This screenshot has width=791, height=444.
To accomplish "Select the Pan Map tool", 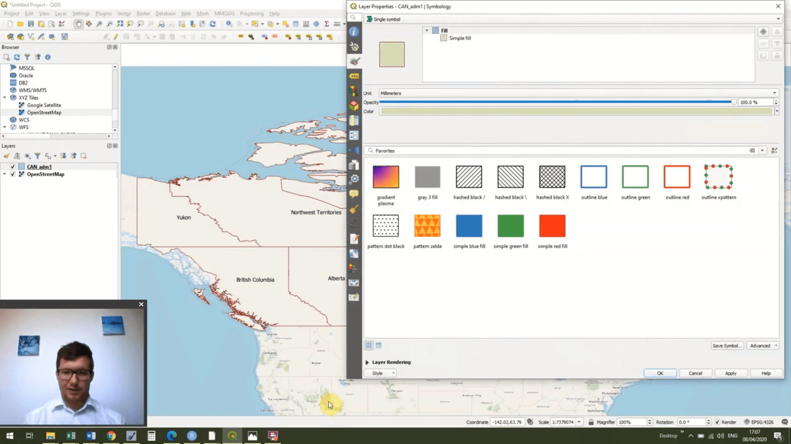I will (78, 24).
